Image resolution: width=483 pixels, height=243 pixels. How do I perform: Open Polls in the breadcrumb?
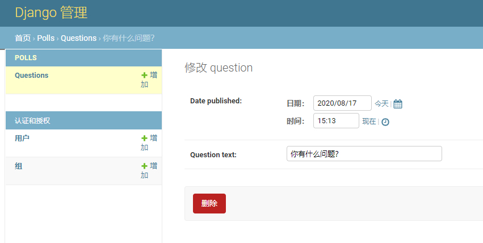(46, 38)
